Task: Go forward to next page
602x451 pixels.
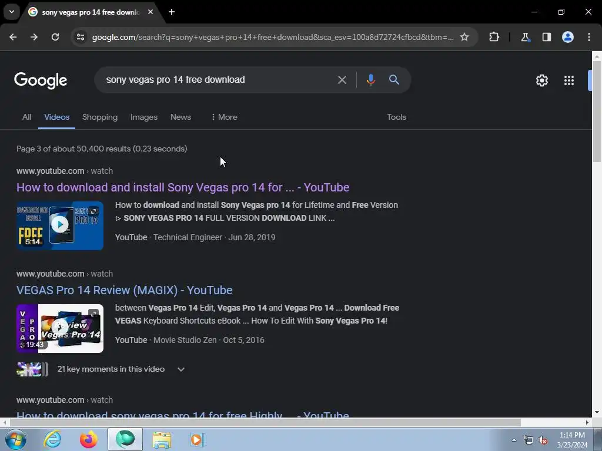Action: tap(34, 37)
